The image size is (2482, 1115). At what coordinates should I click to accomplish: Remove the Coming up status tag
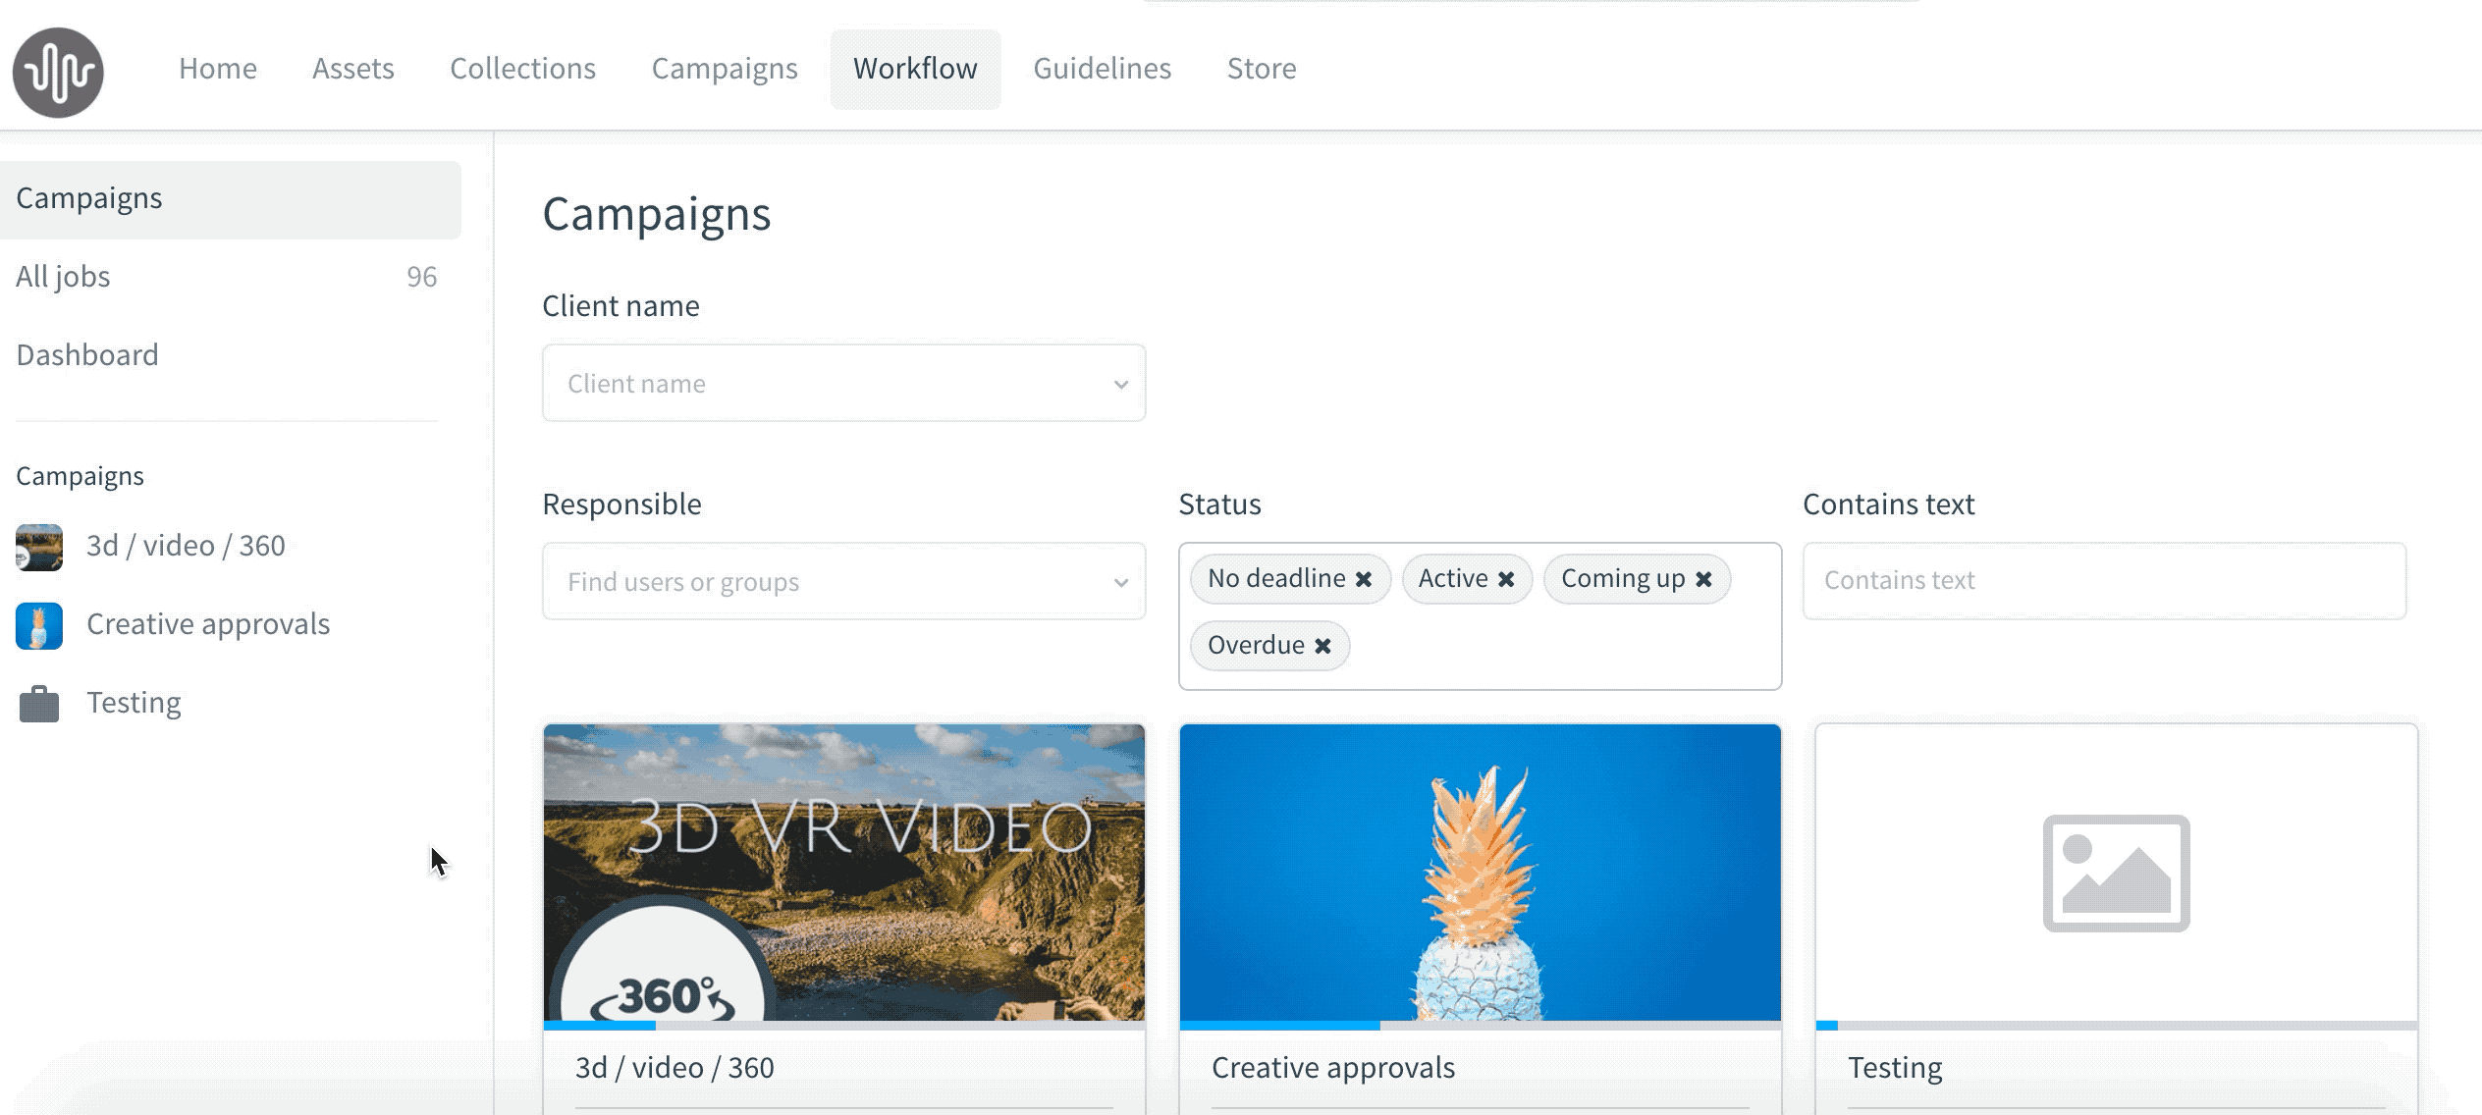coord(1704,579)
